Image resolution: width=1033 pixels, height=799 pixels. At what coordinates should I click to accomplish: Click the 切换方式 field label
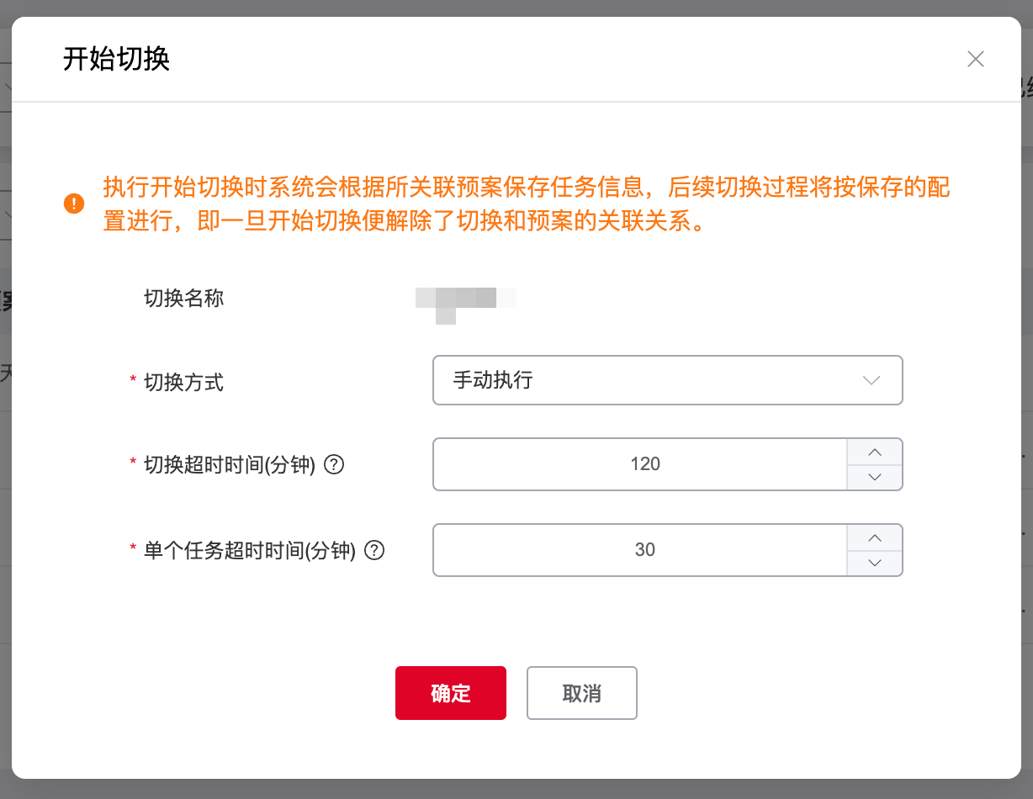pyautogui.click(x=184, y=382)
